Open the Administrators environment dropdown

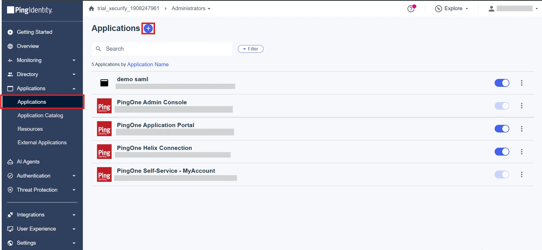[x=191, y=8]
